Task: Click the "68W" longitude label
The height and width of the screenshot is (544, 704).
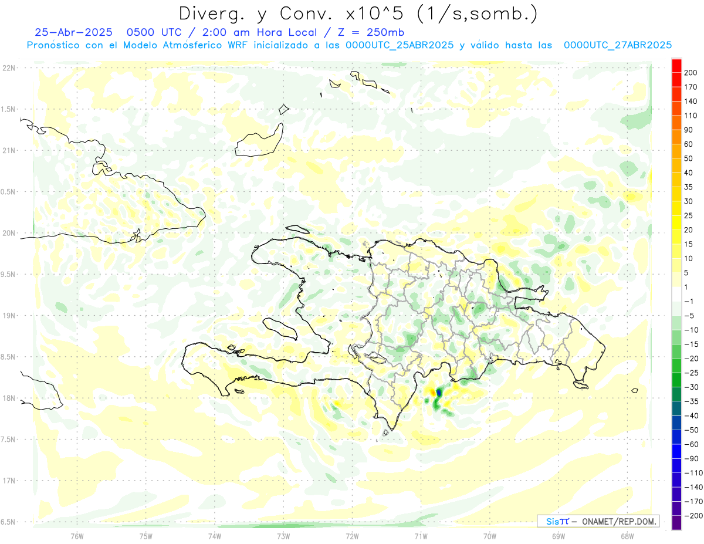Action: click(x=627, y=536)
